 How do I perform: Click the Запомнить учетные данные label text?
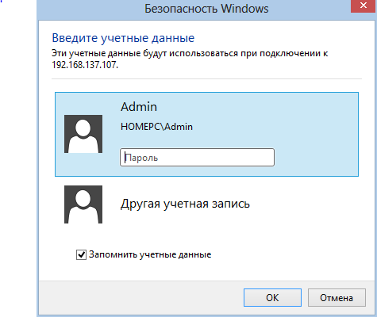point(150,254)
